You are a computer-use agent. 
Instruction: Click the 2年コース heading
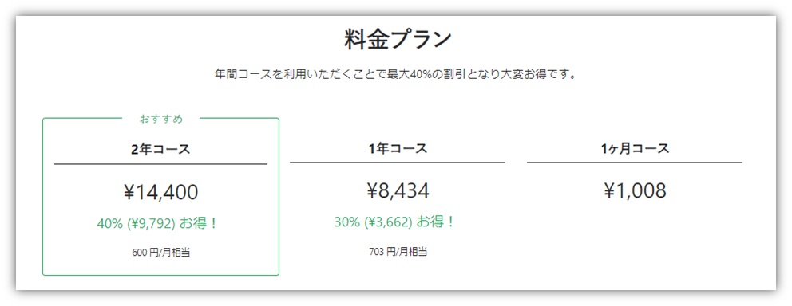coord(160,150)
